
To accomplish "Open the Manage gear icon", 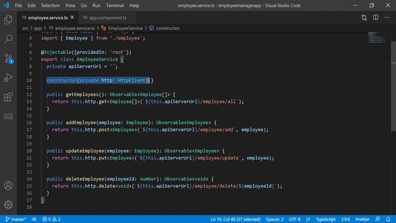I will (x=8, y=204).
